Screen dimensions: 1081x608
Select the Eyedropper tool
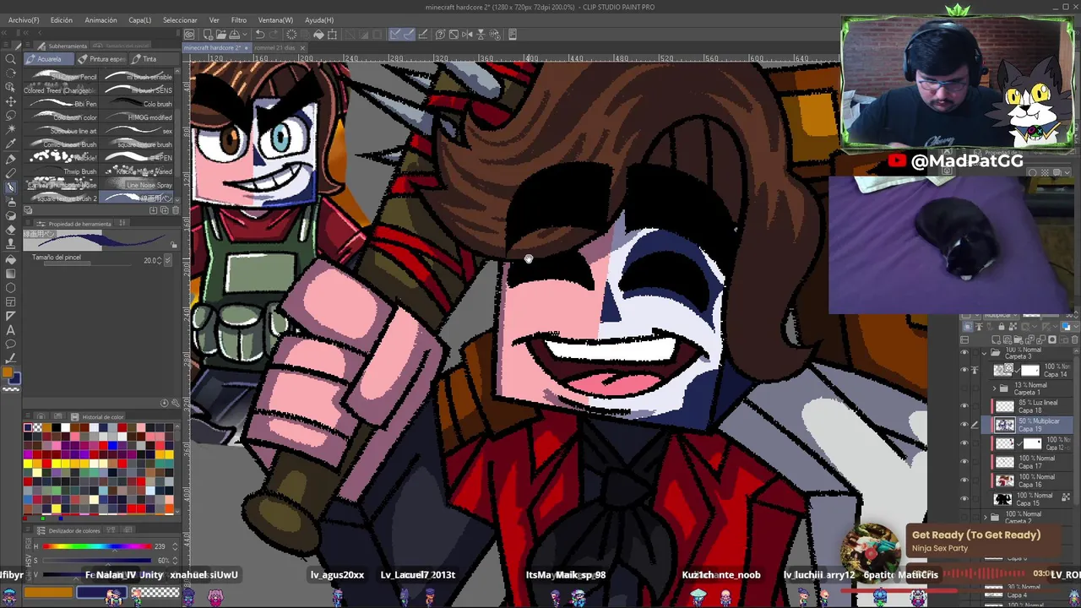(11, 143)
